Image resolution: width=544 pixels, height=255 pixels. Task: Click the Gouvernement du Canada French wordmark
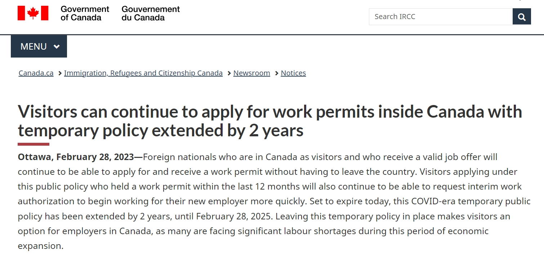[x=151, y=13]
